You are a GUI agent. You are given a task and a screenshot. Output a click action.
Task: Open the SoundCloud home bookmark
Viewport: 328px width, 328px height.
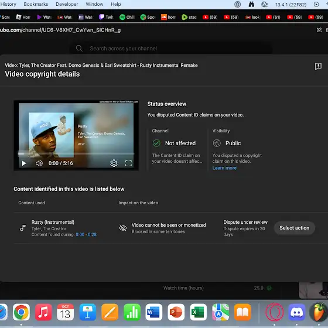(169, 17)
